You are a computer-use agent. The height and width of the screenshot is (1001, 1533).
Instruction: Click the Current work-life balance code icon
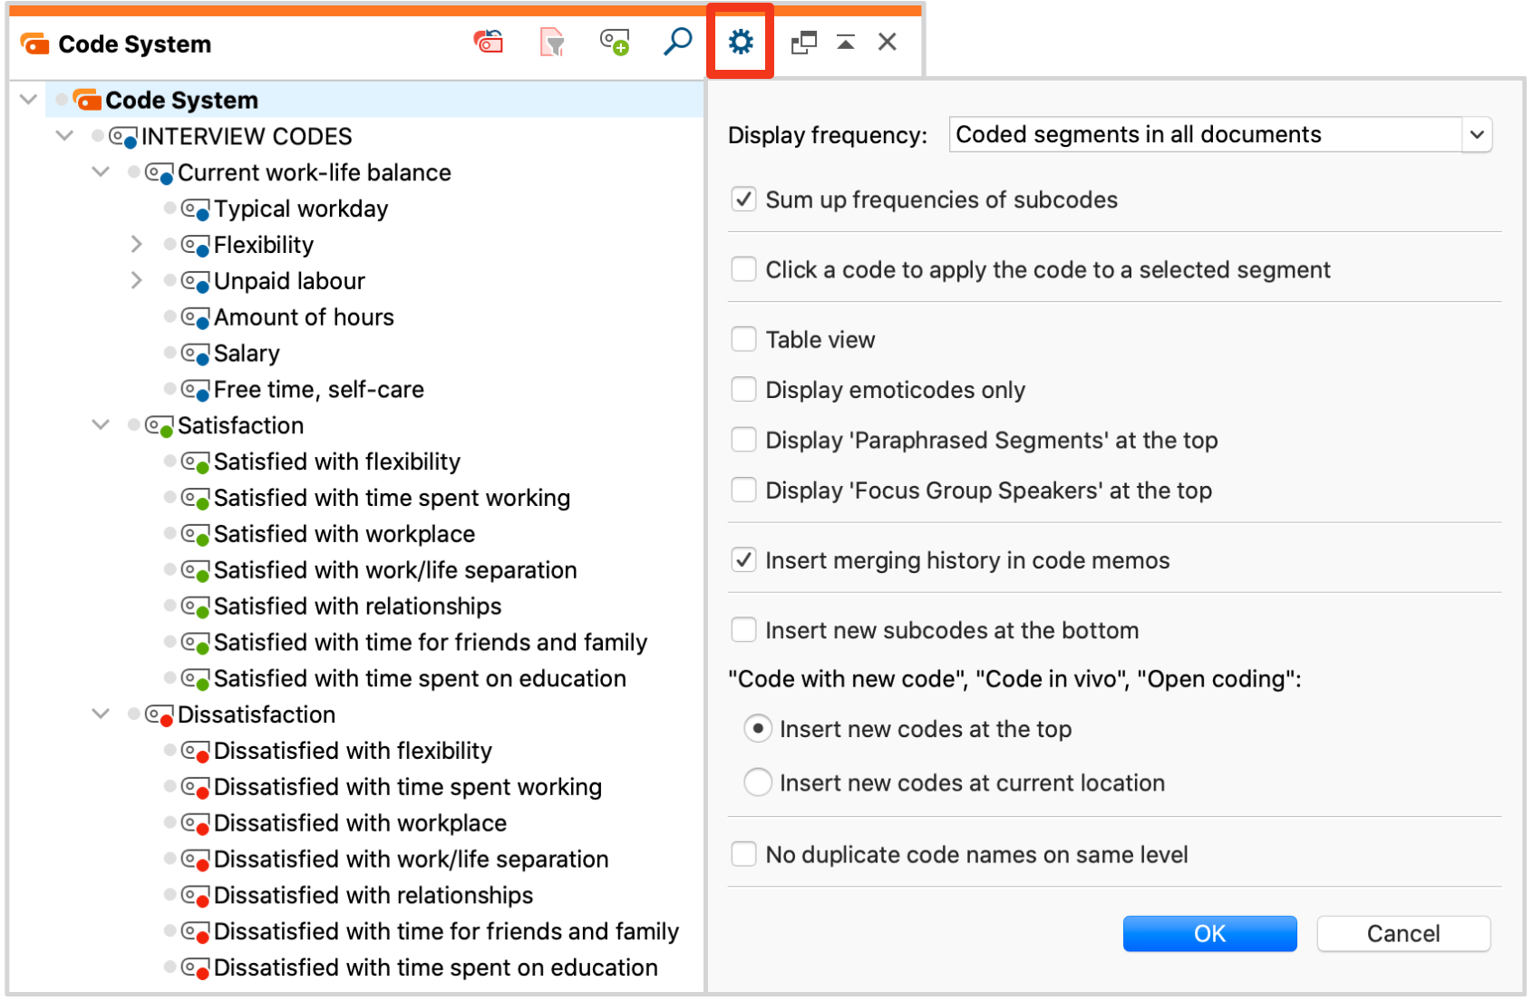pyautogui.click(x=160, y=173)
